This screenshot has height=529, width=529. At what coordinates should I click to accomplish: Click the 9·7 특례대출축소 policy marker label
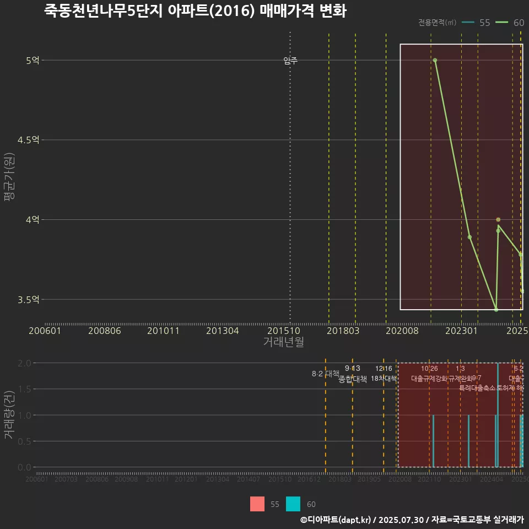tap(477, 383)
